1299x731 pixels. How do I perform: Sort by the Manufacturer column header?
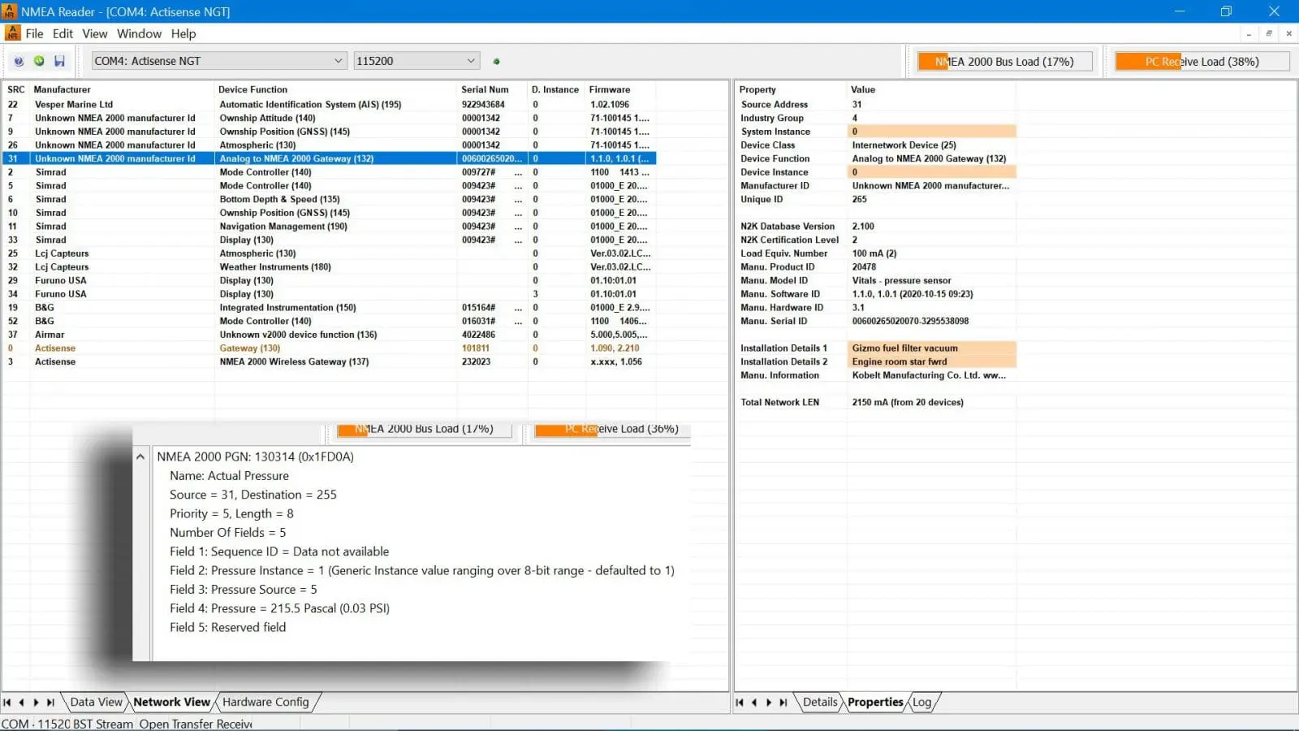coord(123,89)
